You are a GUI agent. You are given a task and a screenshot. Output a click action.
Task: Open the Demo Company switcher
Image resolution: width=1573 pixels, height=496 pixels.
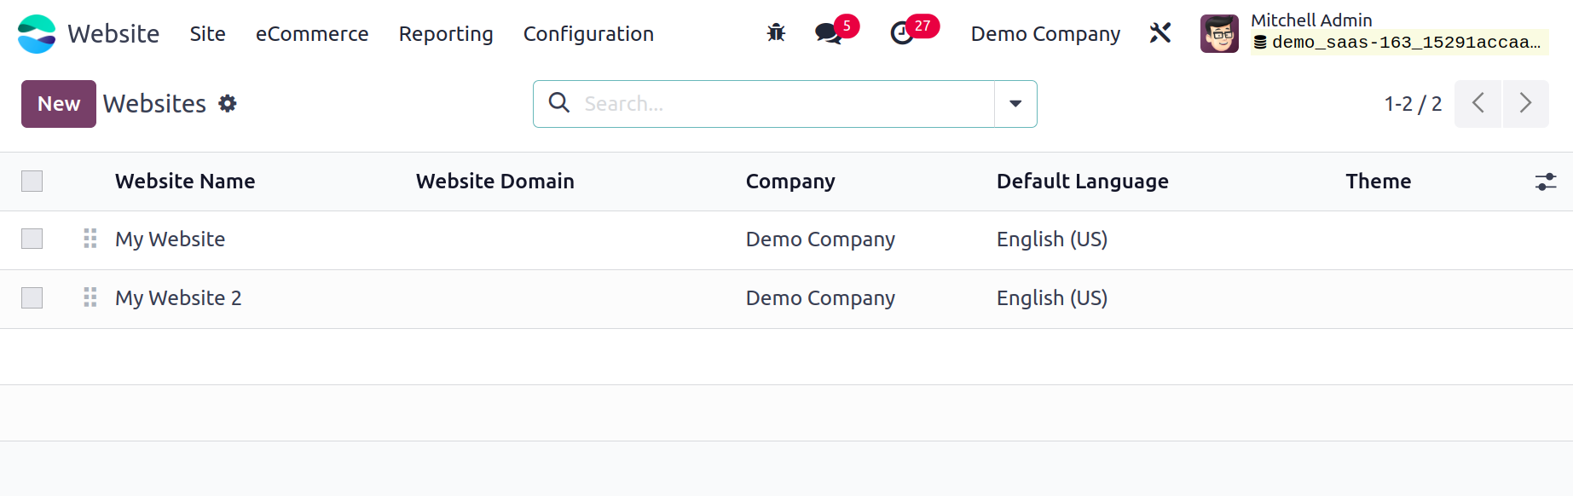click(1045, 34)
